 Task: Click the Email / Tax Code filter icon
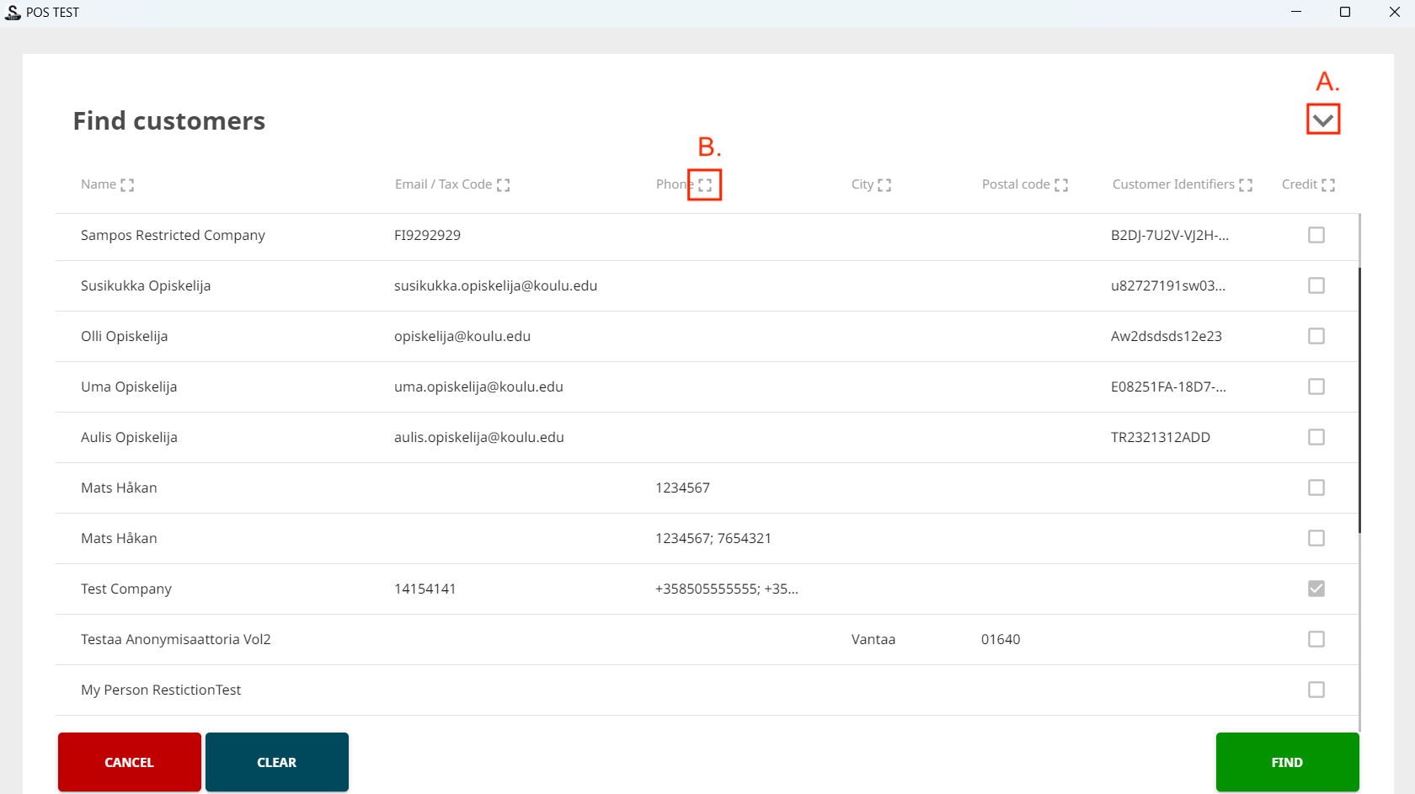[504, 184]
